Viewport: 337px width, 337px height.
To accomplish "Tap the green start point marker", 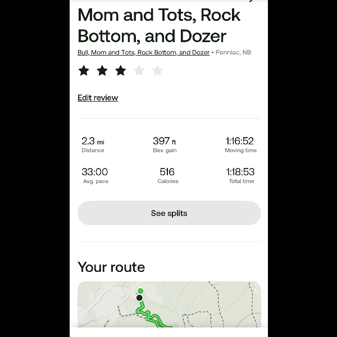I will 140,291.
